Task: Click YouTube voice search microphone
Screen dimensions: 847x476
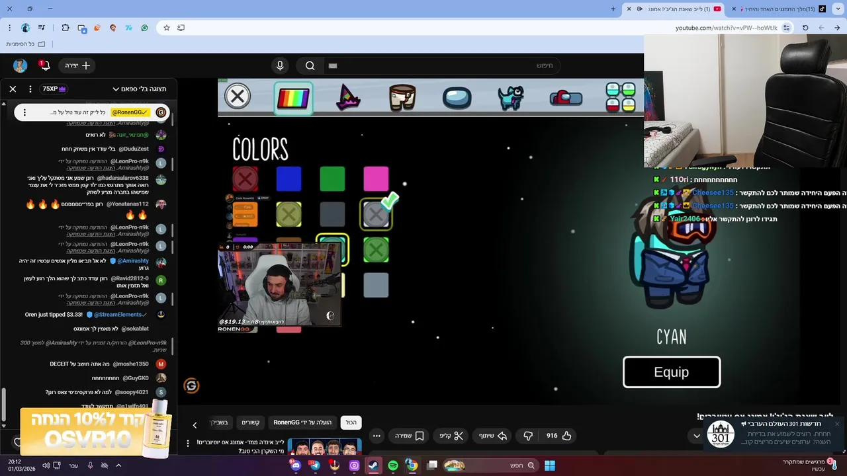Action: click(x=280, y=65)
